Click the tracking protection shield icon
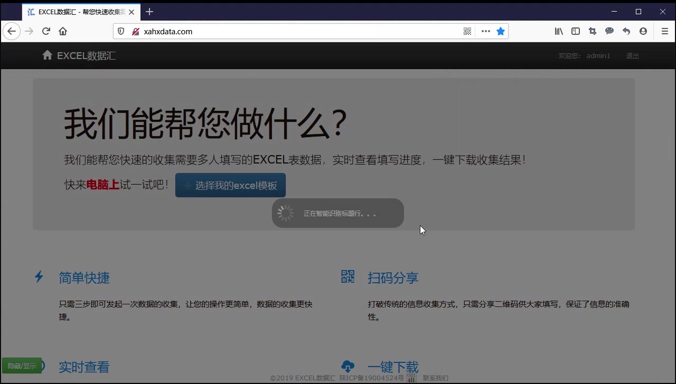 (121, 31)
